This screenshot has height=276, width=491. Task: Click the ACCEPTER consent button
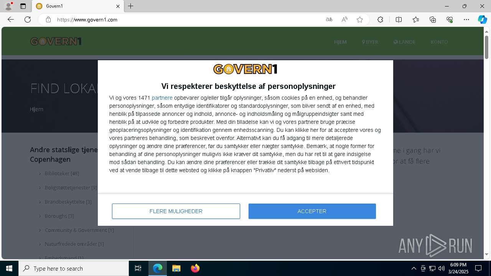coord(312,211)
